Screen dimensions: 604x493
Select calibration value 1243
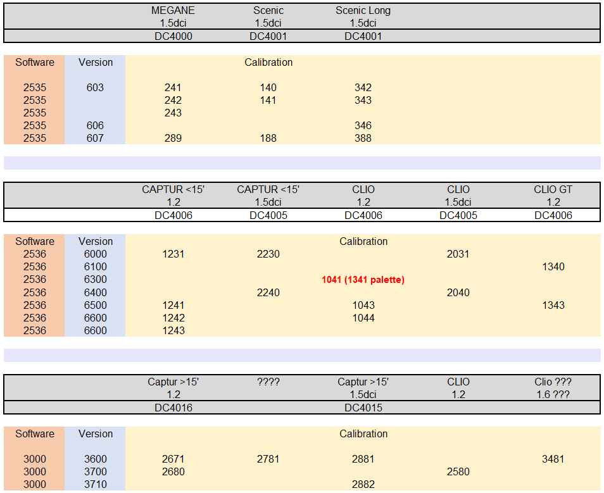click(173, 331)
